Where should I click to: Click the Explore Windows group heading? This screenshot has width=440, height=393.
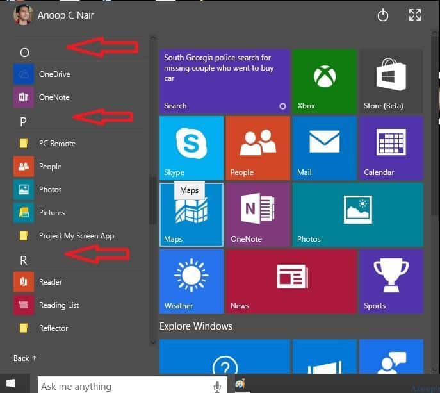click(196, 326)
